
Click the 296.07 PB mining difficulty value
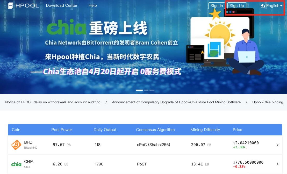pyautogui.click(x=201, y=145)
